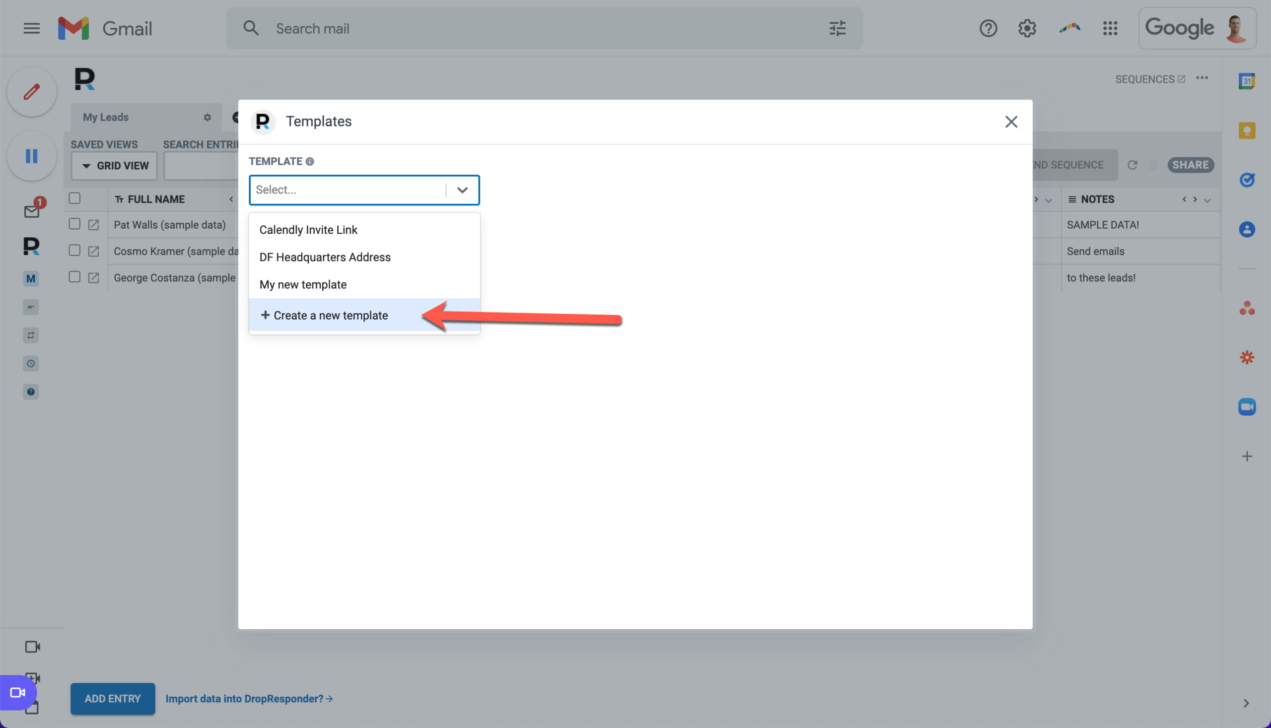Expand the NOTES column options chevron

[x=1207, y=200]
